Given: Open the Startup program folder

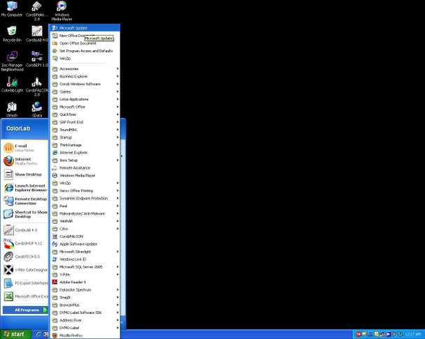Looking at the screenshot, I should (85, 137).
